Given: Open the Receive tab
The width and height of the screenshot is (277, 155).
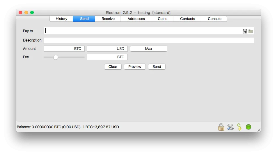Looking at the screenshot, I should [x=108, y=19].
